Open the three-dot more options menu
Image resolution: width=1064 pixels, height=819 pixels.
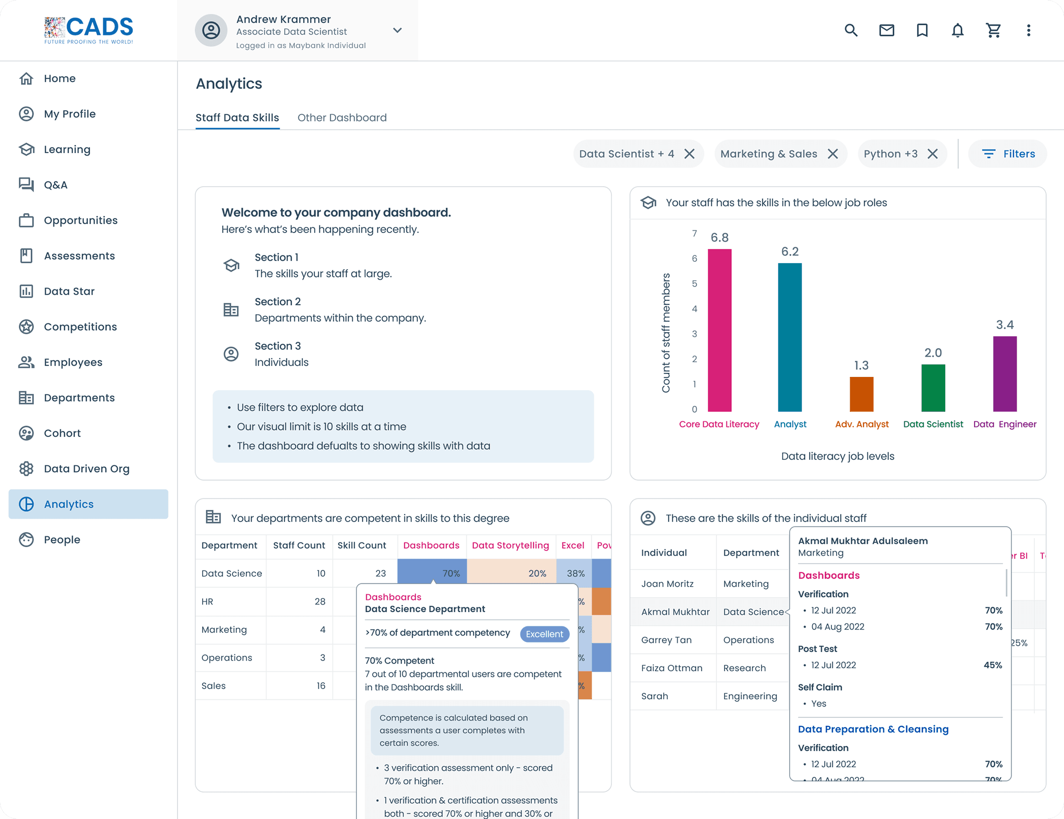click(1028, 30)
